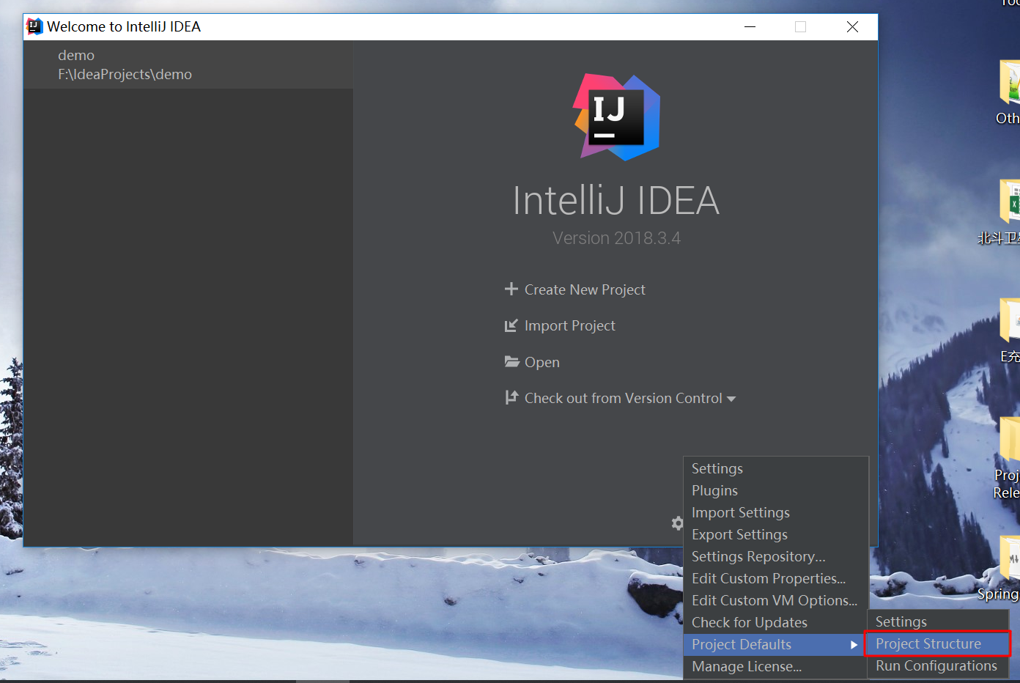Click the large IntelliJ IDEA logo
The width and height of the screenshot is (1020, 683).
(617, 117)
